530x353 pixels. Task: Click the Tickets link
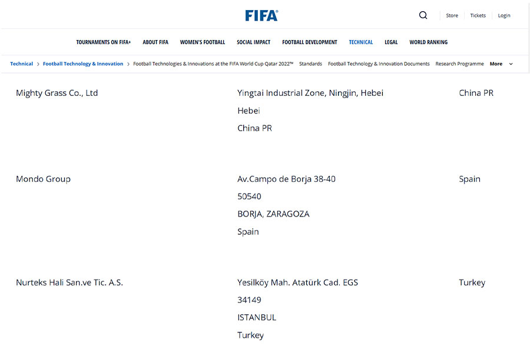[x=478, y=15]
